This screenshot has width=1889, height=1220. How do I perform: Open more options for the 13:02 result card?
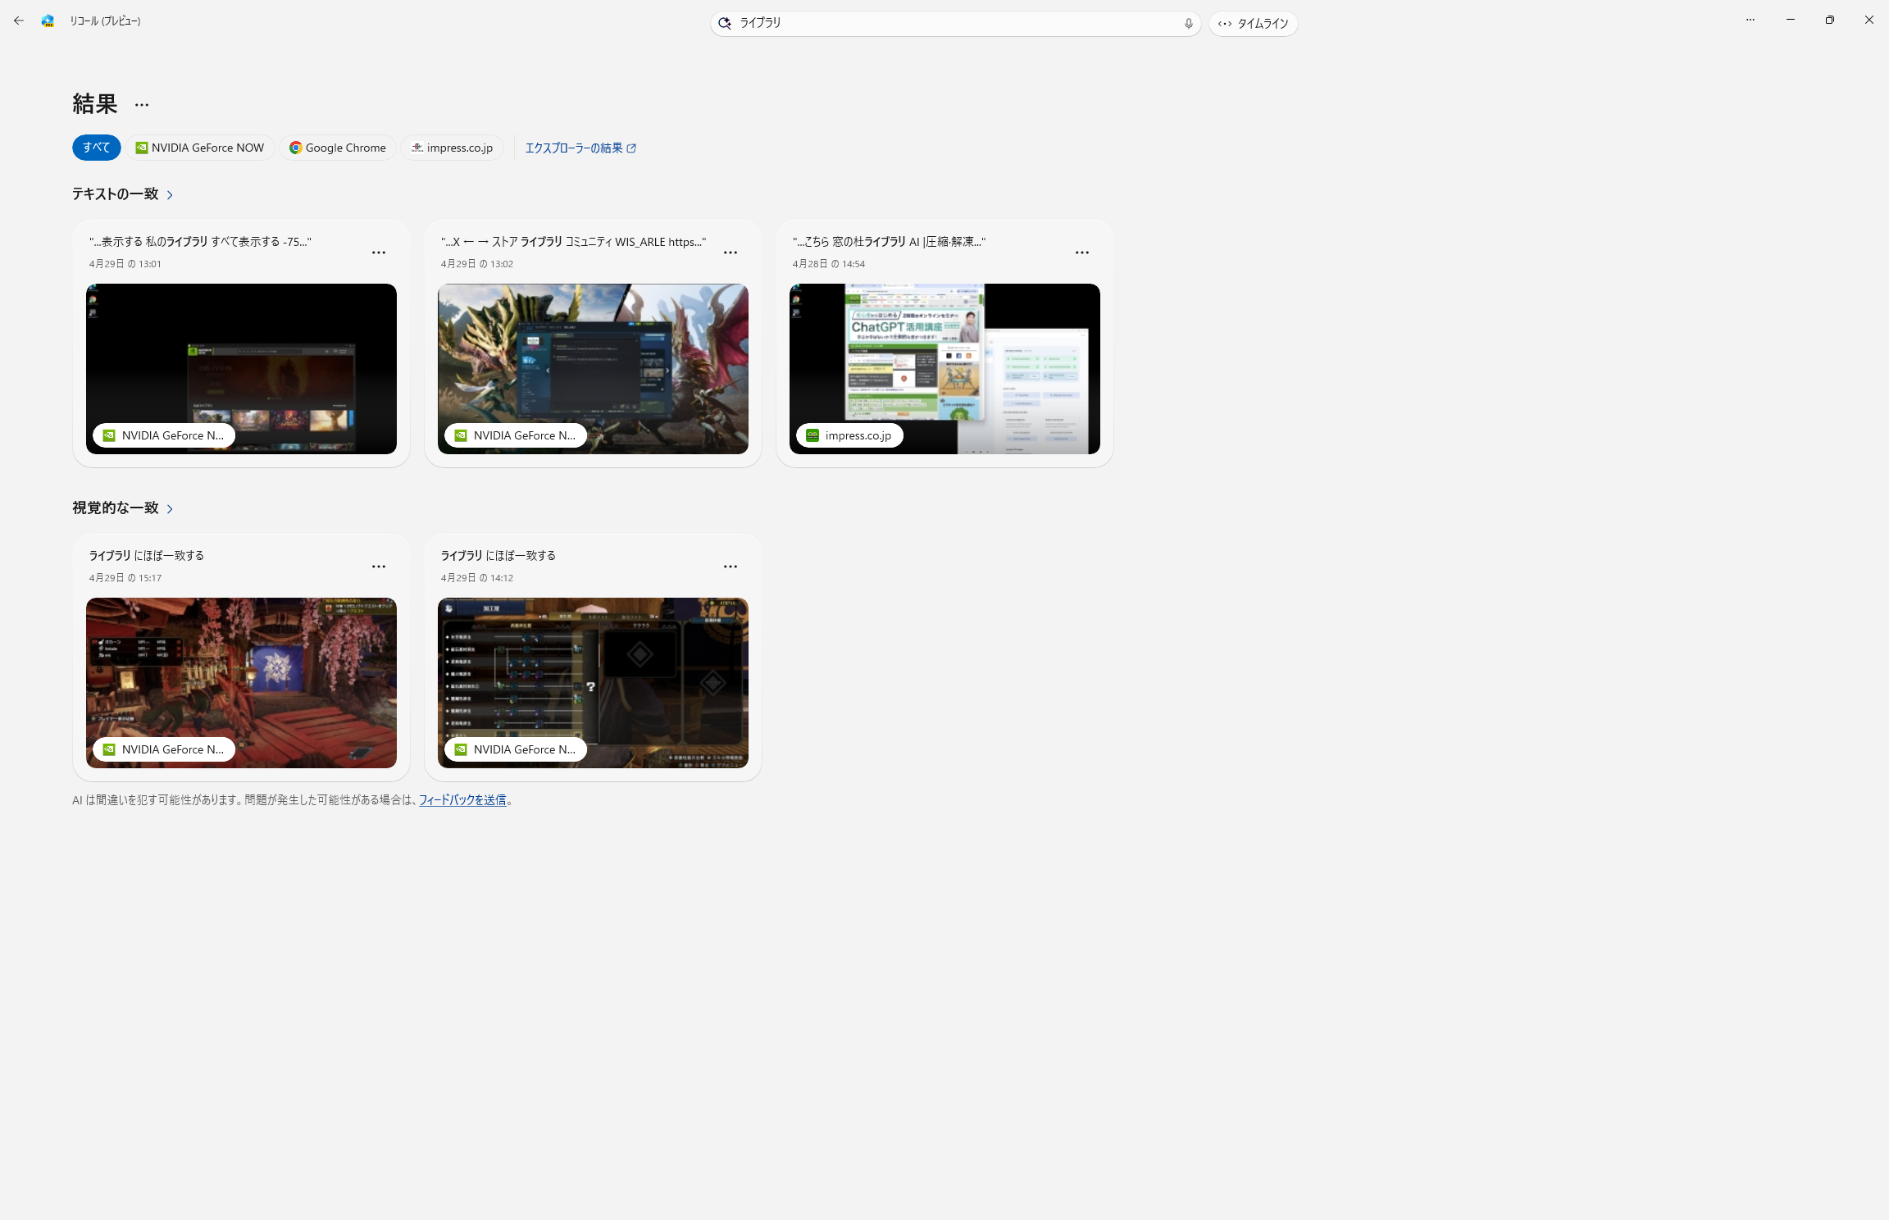[x=730, y=253]
